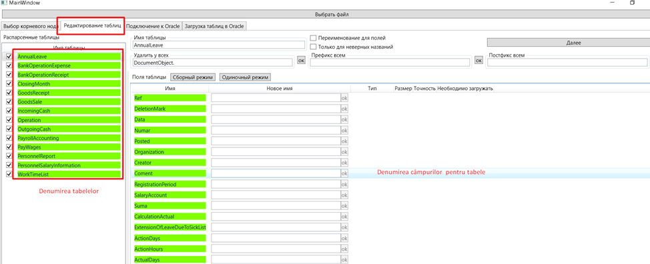Viewport: 650px width, 264px height.
Task: Toggle the PersonnelReport checkbox
Action: click(x=9, y=157)
